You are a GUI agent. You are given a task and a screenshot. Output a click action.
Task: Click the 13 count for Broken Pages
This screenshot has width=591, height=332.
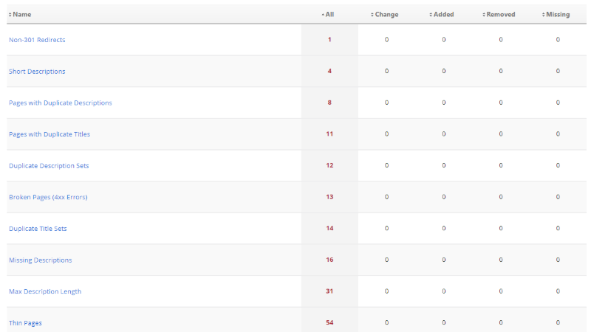coord(329,197)
